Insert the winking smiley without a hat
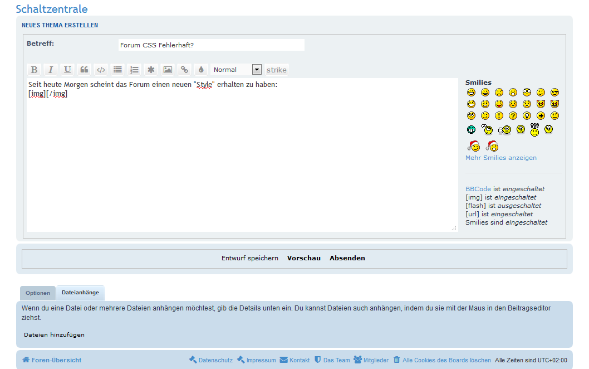This screenshot has width=589, height=369. pos(485,115)
